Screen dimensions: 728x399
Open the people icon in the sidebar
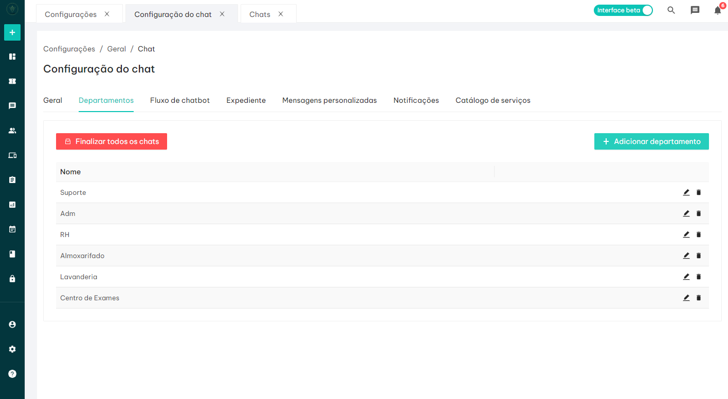coord(12,131)
